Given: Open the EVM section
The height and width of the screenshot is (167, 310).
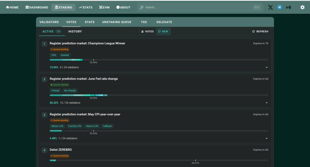Looking at the screenshot, I should click(x=105, y=7).
